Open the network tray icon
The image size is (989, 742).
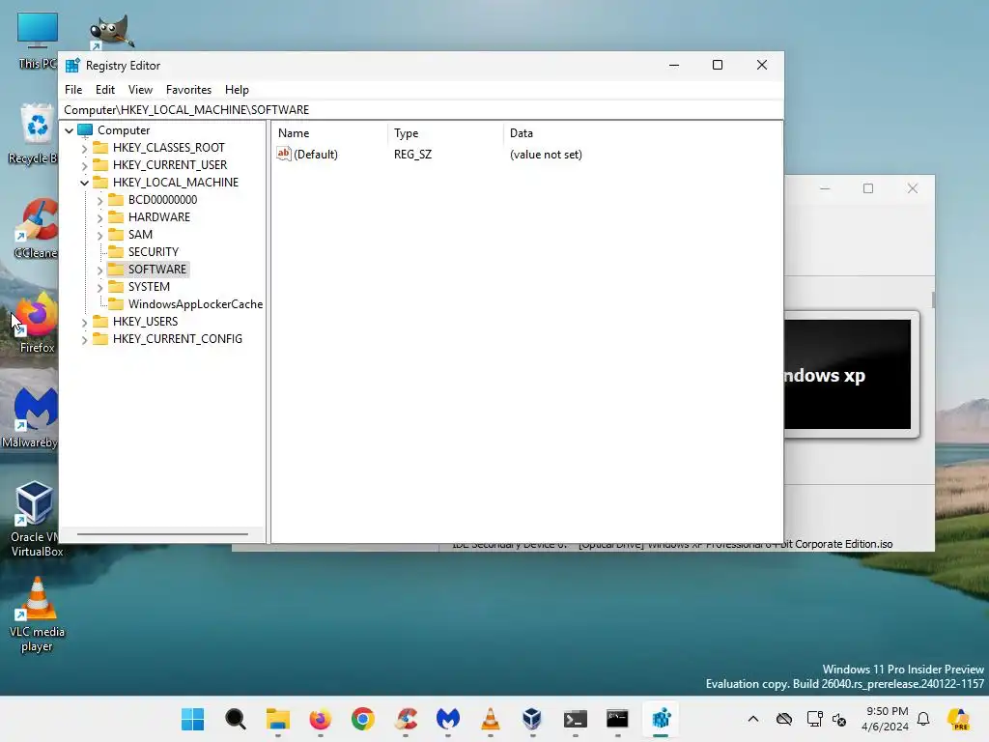coord(814,719)
